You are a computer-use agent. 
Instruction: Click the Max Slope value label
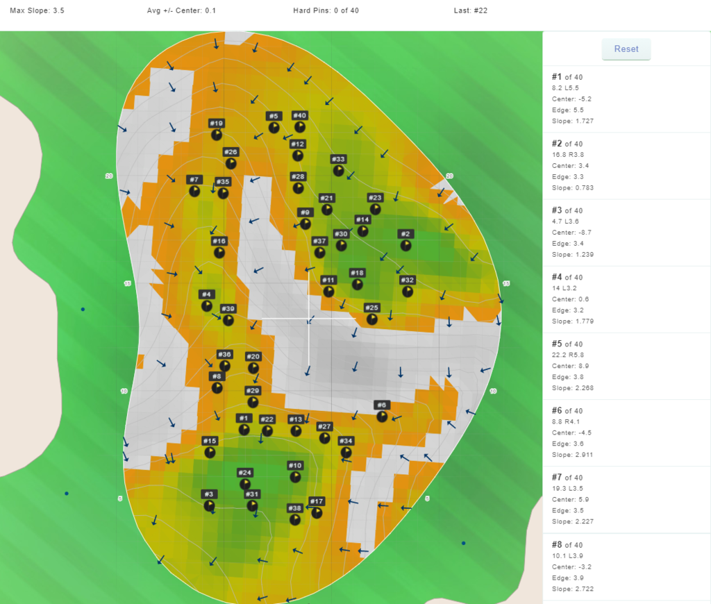pos(37,11)
